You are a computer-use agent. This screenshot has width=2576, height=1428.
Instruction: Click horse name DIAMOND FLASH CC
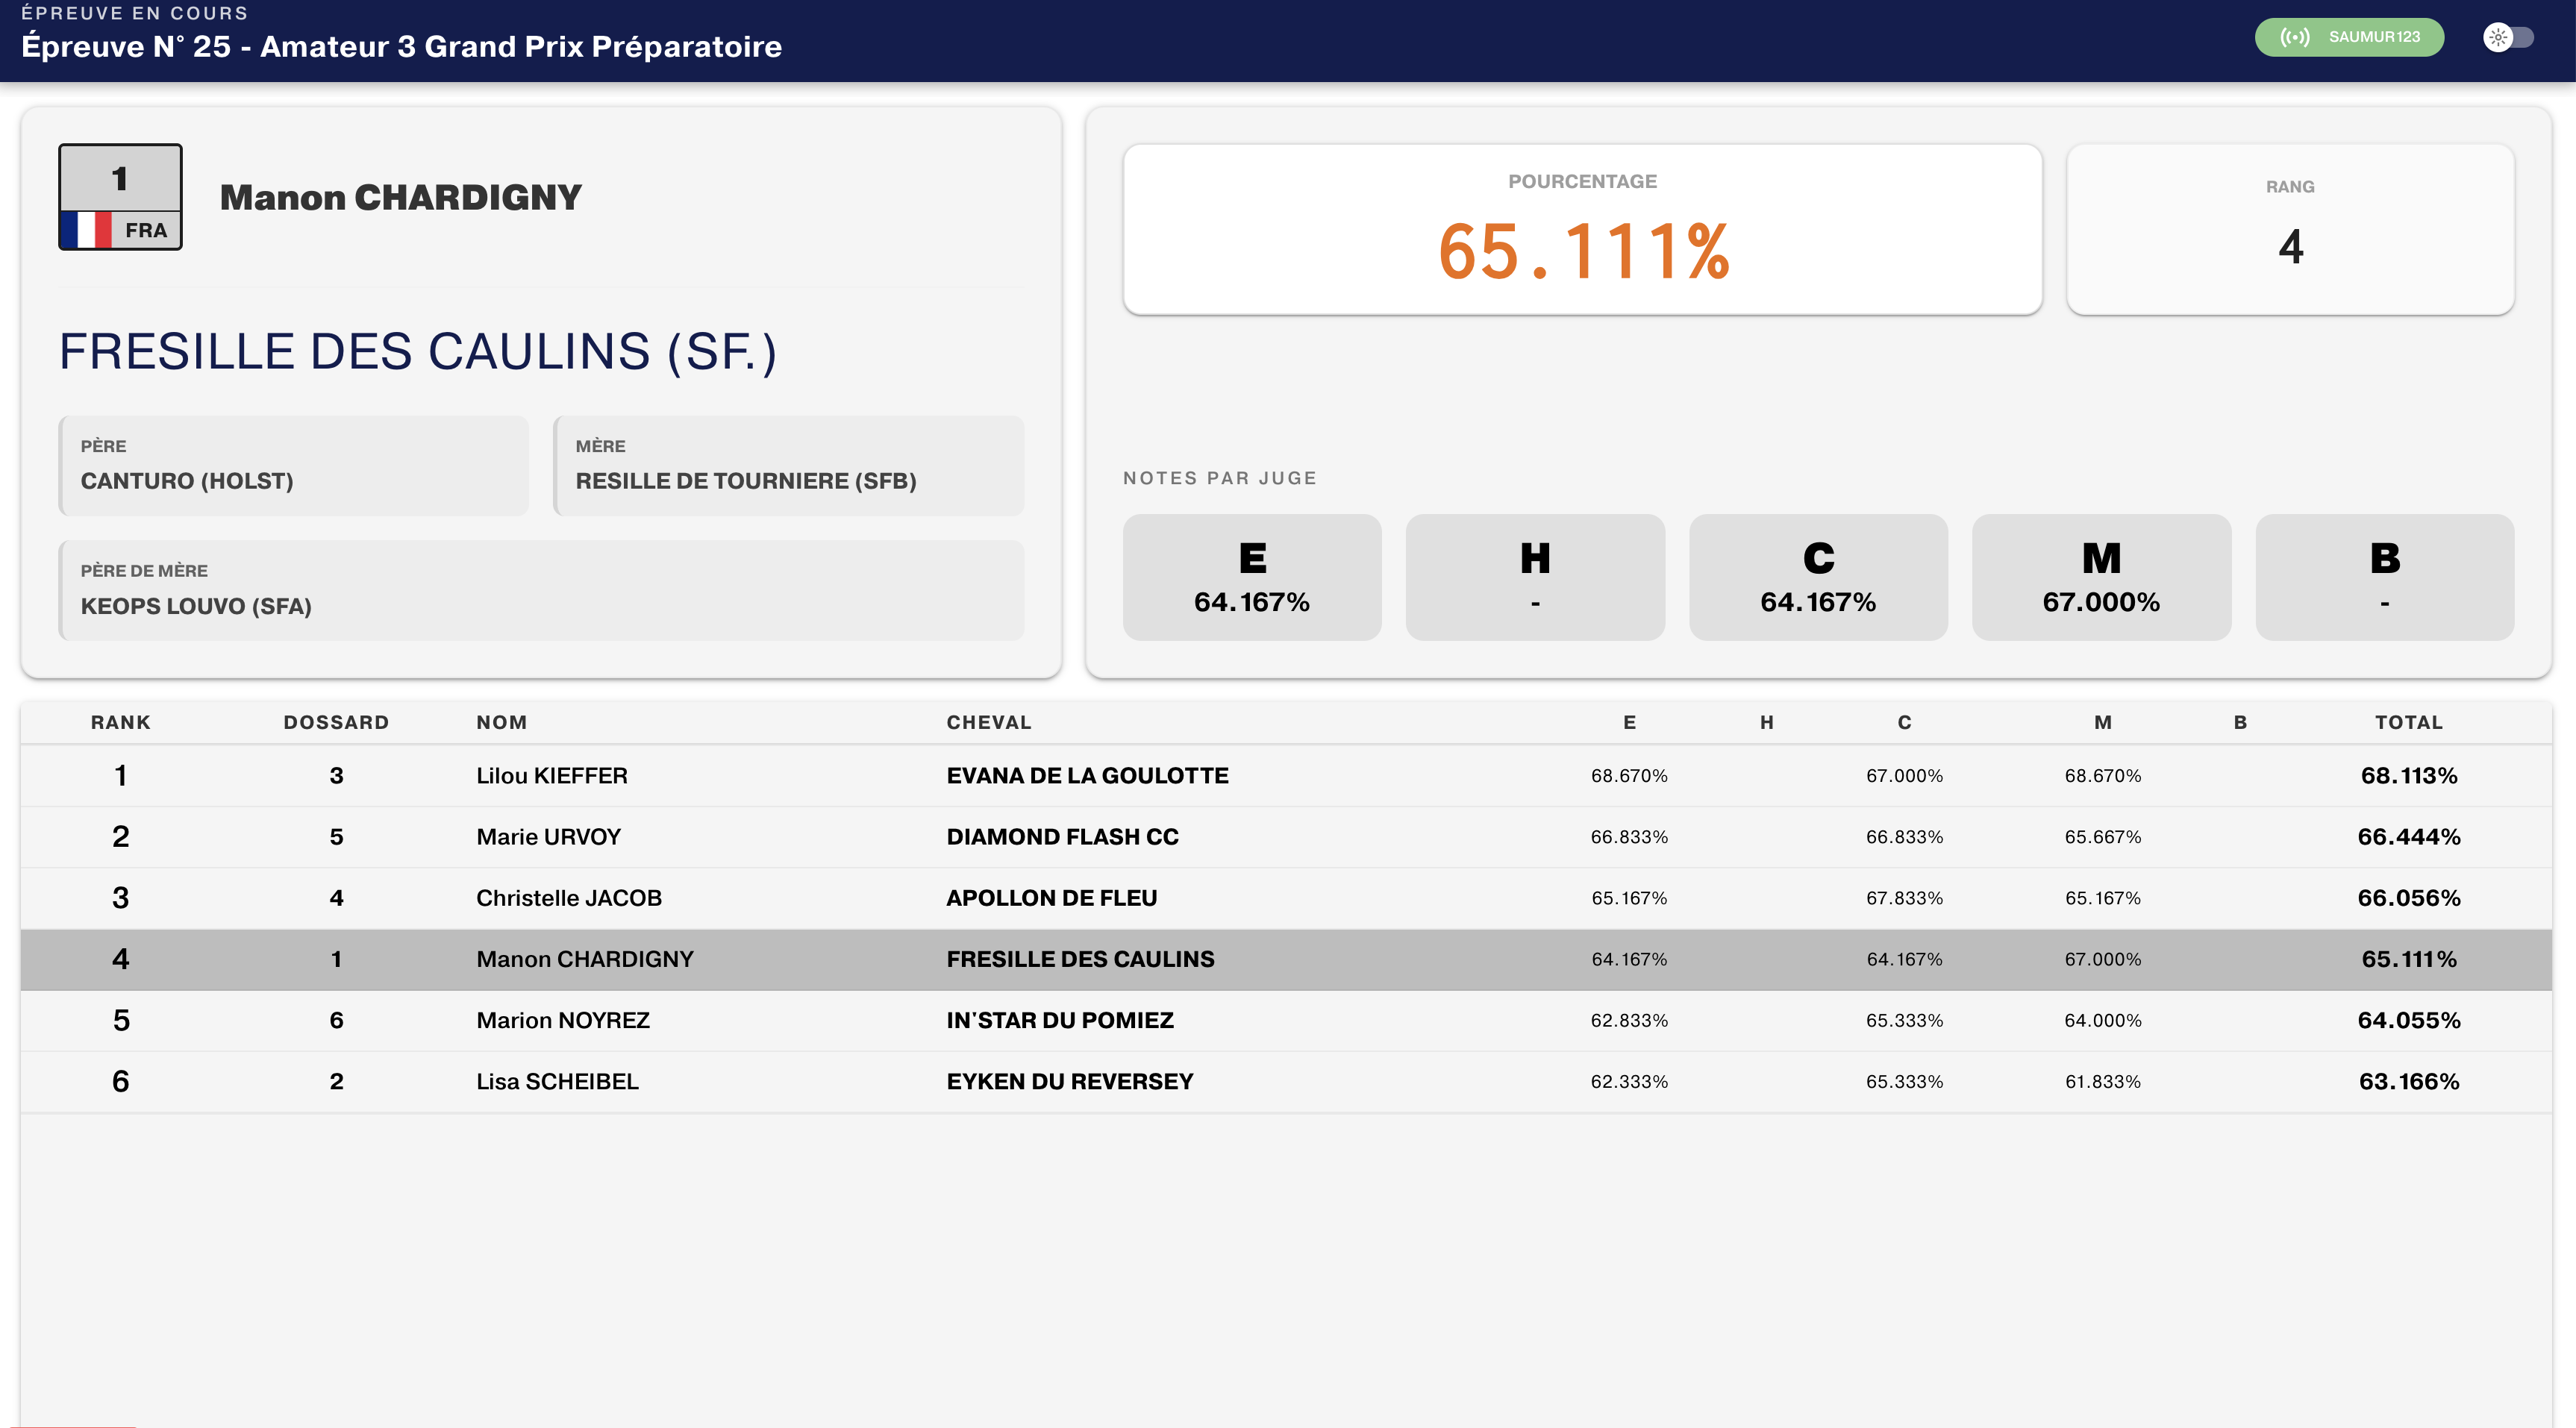(1062, 837)
